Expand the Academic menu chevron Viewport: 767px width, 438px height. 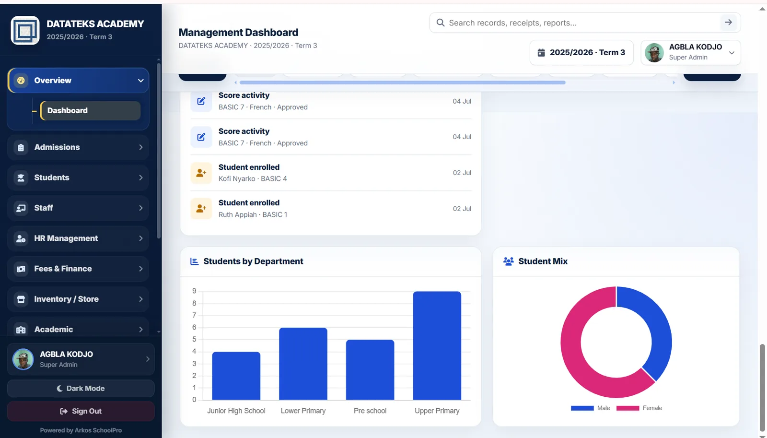140,330
